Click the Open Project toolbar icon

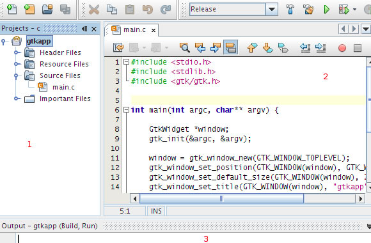click(47, 10)
